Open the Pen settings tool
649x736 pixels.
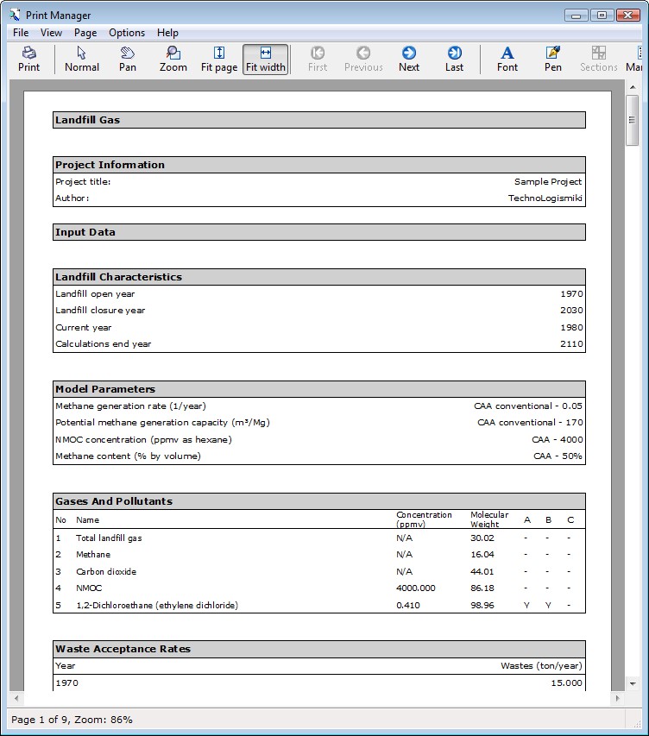[553, 59]
